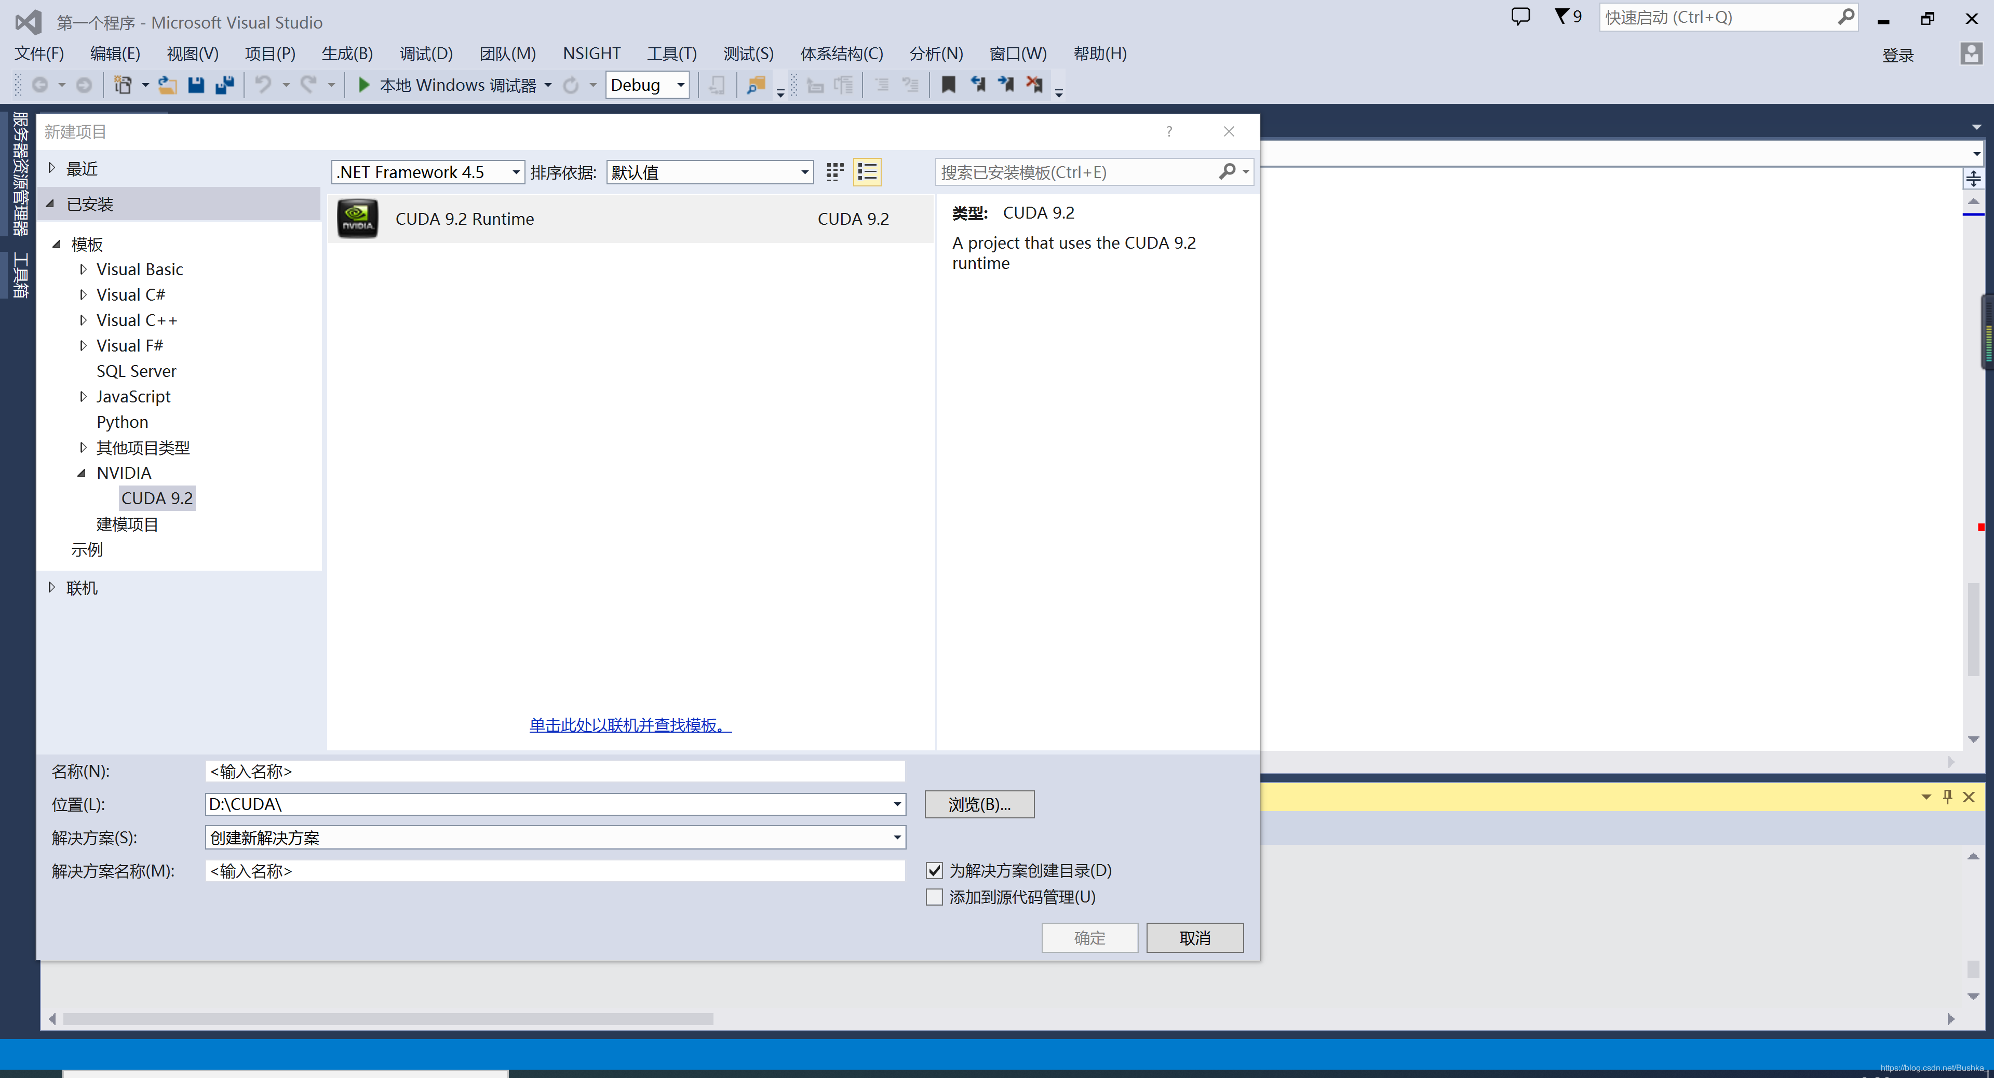
Task: Switch templates to small icons view
Action: [x=834, y=172]
